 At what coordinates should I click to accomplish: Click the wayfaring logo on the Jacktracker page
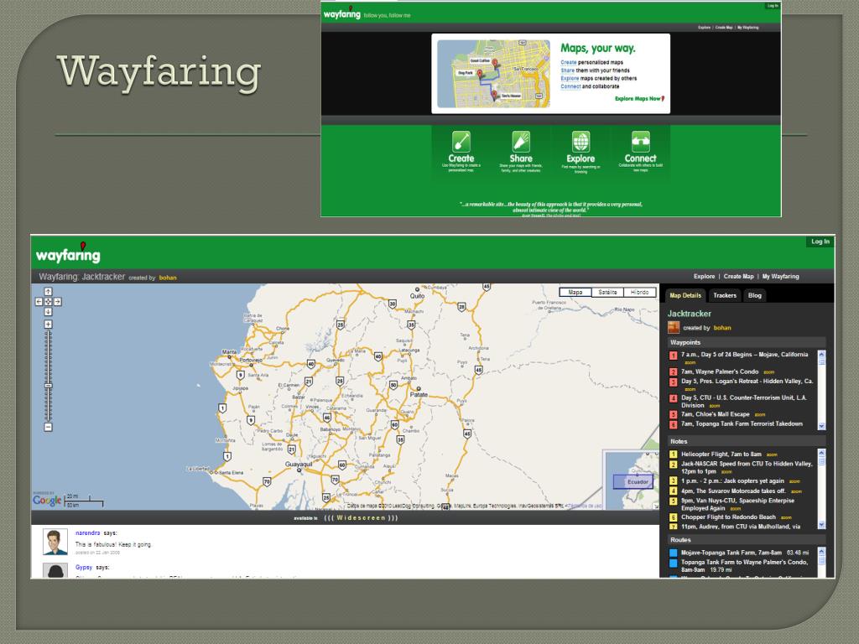69,253
